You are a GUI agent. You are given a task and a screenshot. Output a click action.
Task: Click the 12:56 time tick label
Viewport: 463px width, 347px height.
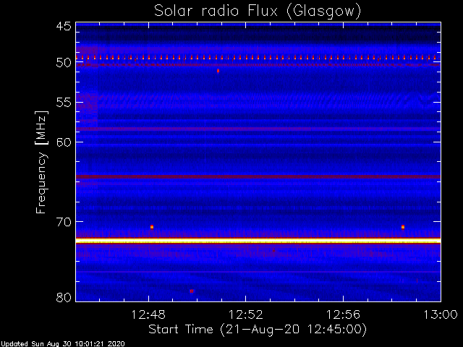pyautogui.click(x=343, y=314)
